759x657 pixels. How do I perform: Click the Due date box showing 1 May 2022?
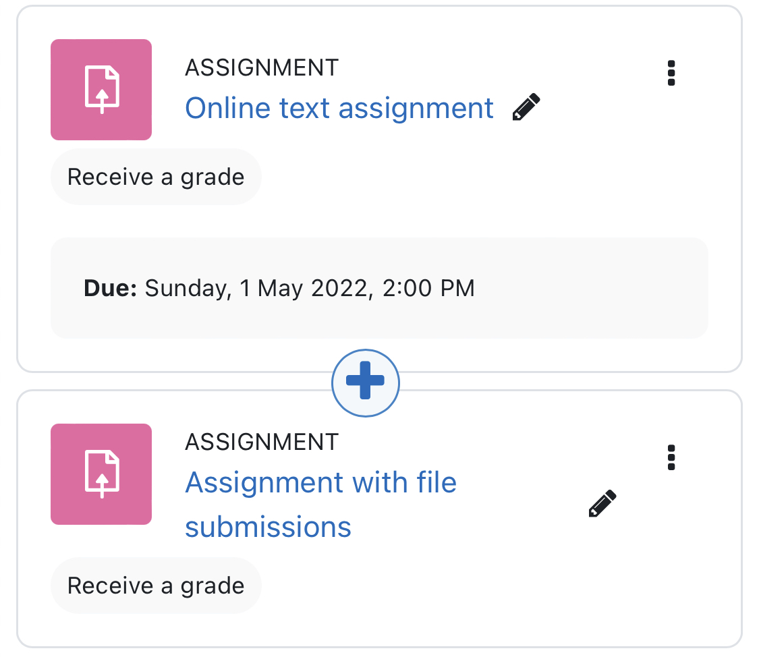(379, 288)
